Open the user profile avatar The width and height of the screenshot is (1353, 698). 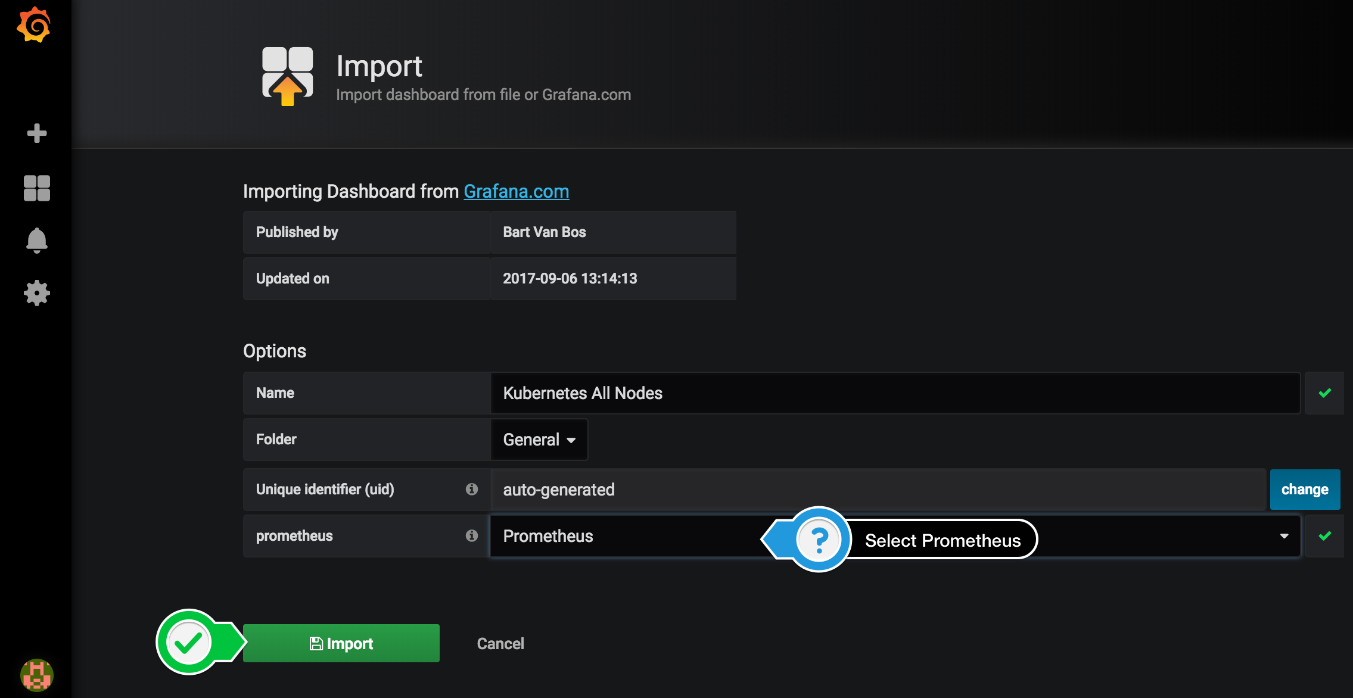coord(37,675)
